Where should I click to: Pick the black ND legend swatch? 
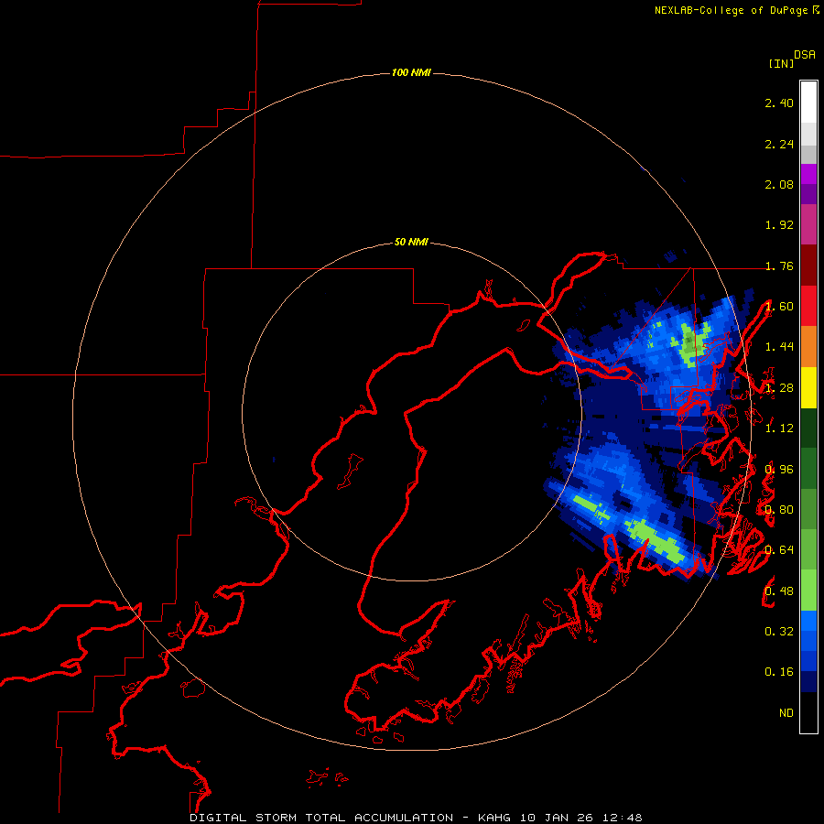tap(808, 712)
